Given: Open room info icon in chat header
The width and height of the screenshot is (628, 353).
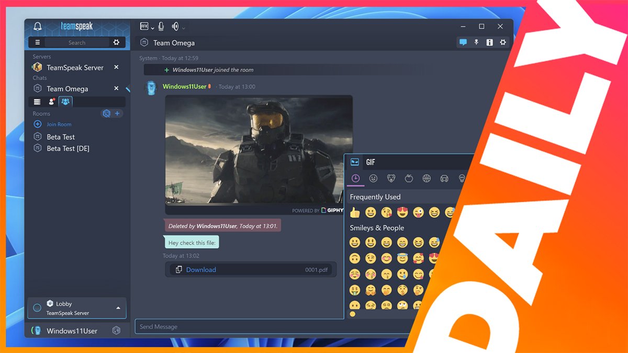Looking at the screenshot, I should 489,42.
